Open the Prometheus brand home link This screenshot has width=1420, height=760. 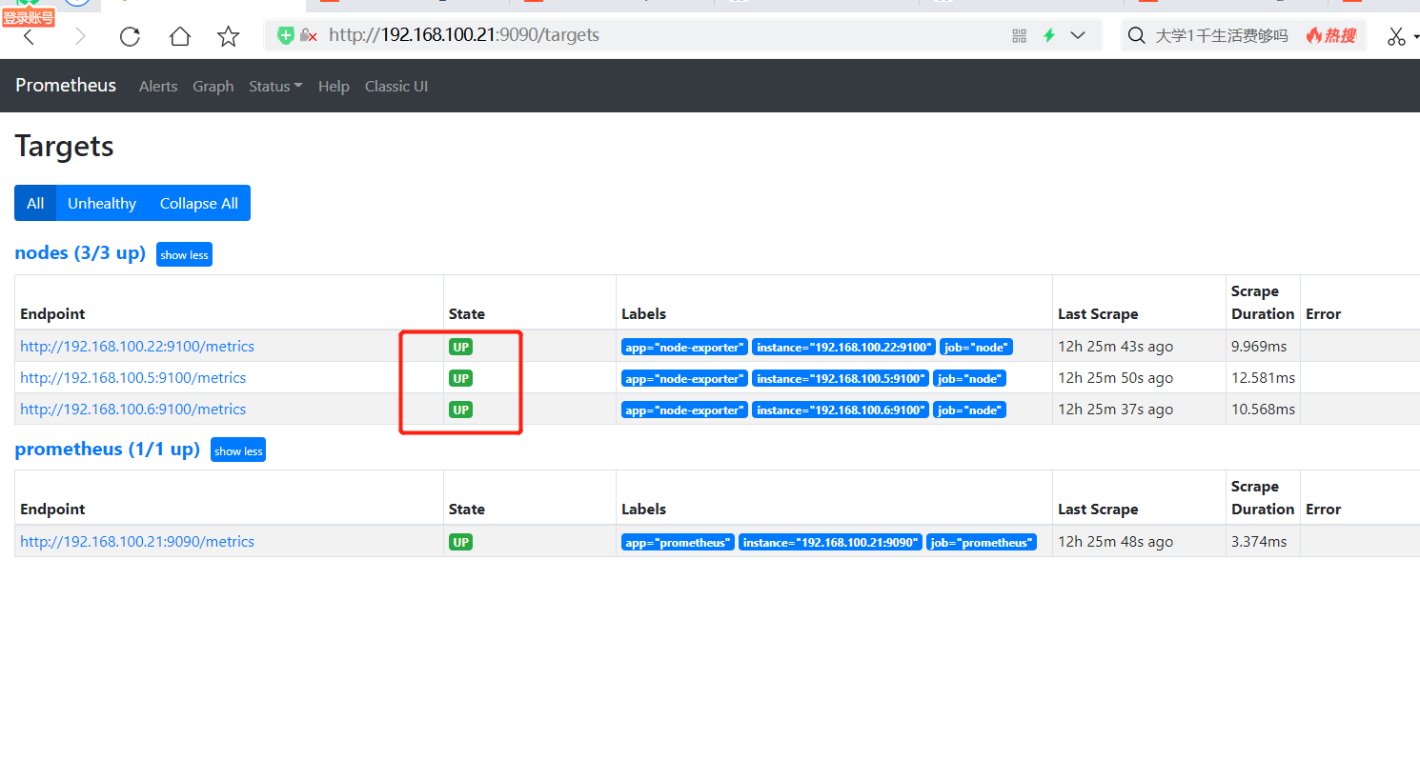pos(66,86)
